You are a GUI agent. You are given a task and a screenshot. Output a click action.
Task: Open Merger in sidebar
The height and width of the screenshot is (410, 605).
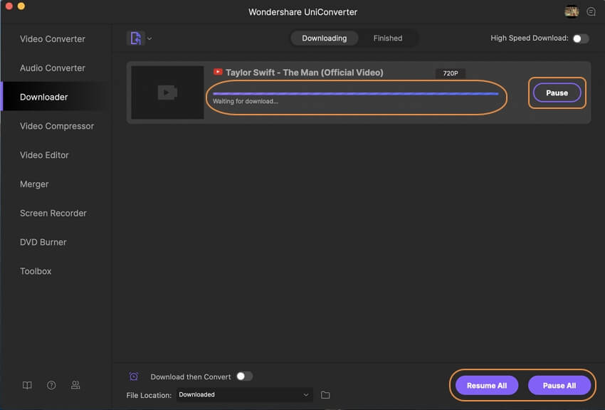click(34, 184)
